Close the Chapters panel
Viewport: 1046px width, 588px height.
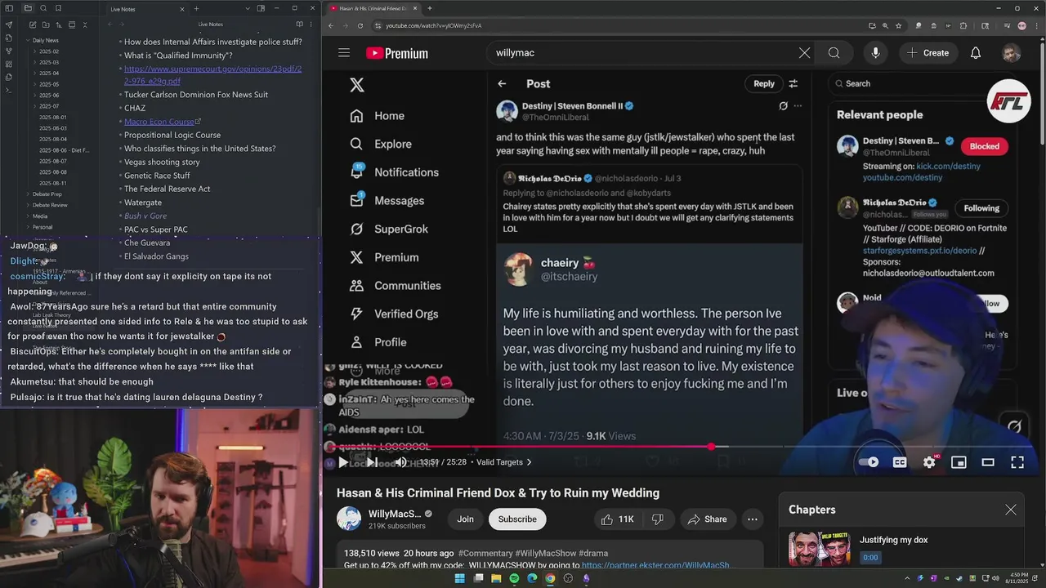[1011, 510]
